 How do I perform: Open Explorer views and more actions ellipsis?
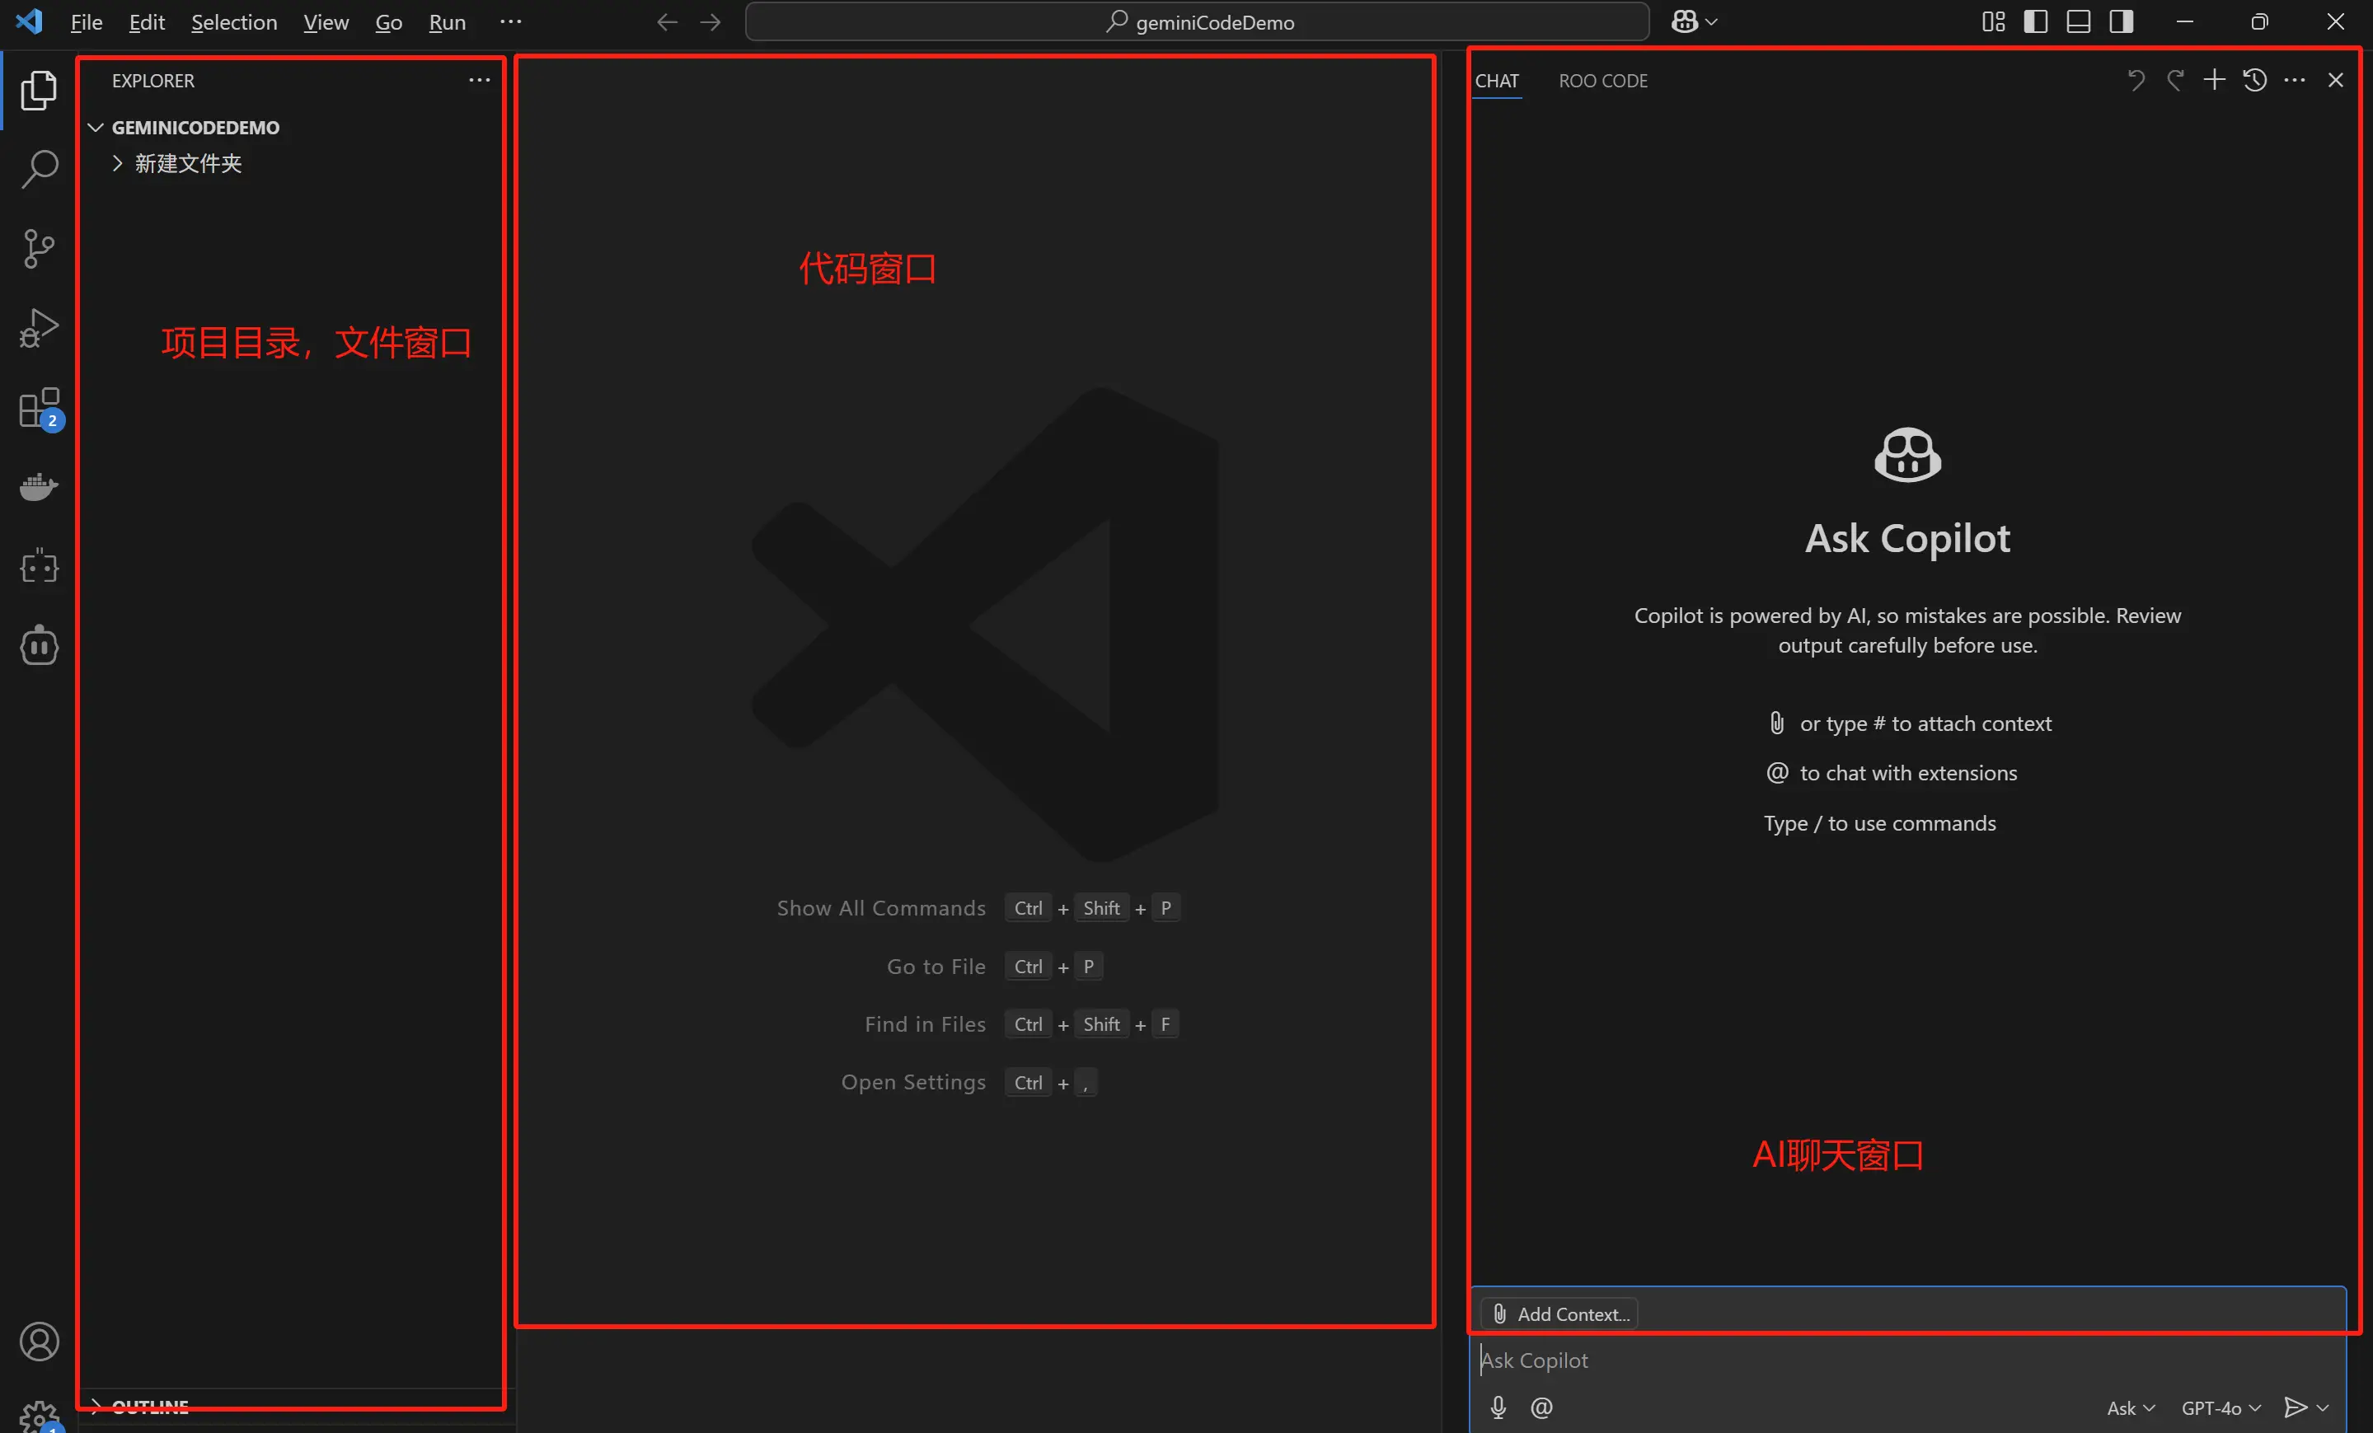coord(480,80)
